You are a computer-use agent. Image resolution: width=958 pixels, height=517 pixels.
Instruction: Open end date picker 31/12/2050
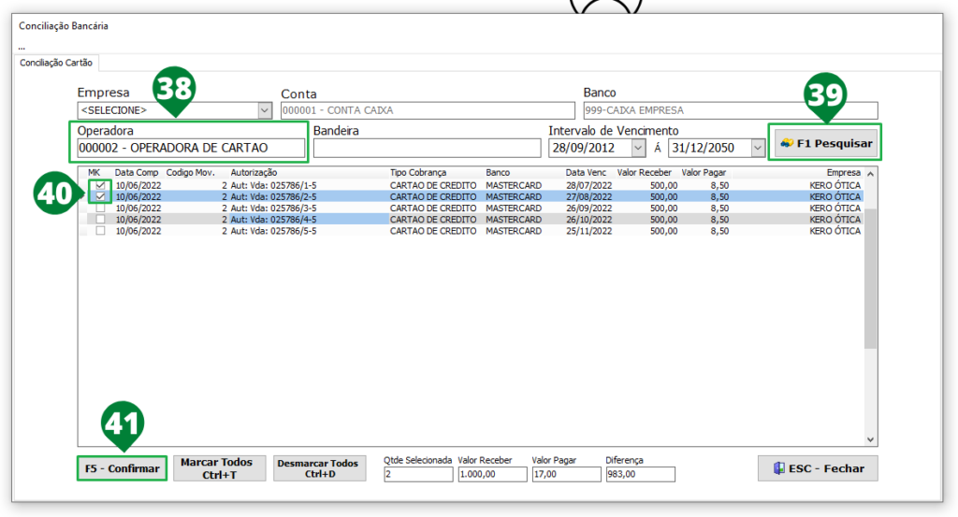(x=758, y=148)
